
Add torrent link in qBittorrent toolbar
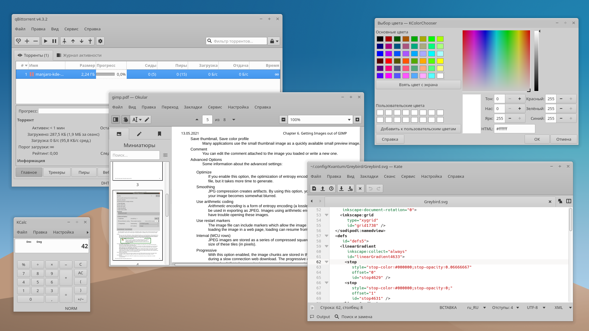click(x=18, y=41)
